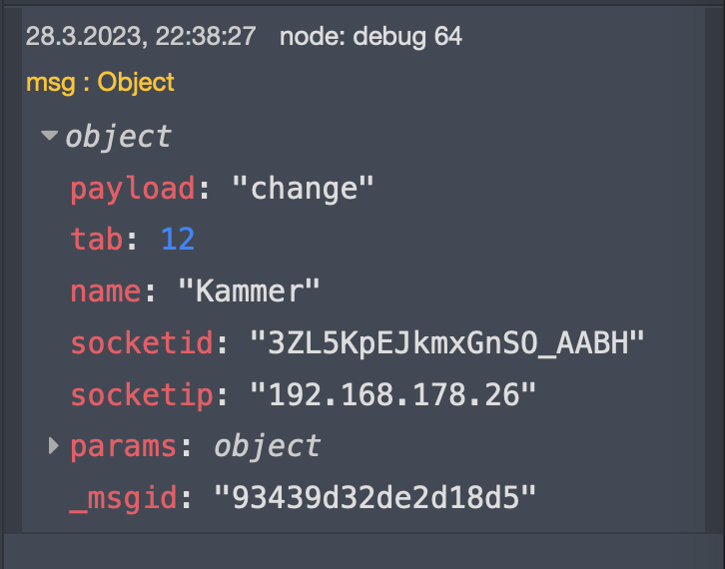This screenshot has height=569, width=725.
Task: Select the socketid property key
Action: [x=141, y=343]
